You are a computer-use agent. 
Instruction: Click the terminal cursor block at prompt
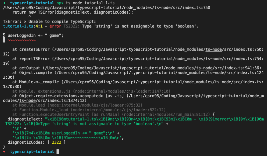58,152
